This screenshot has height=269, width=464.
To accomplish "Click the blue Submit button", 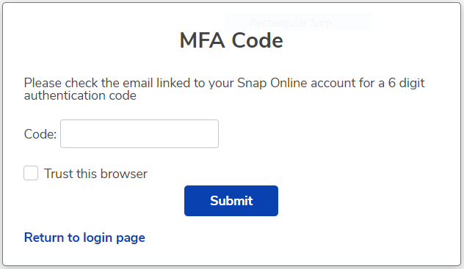I will (231, 201).
